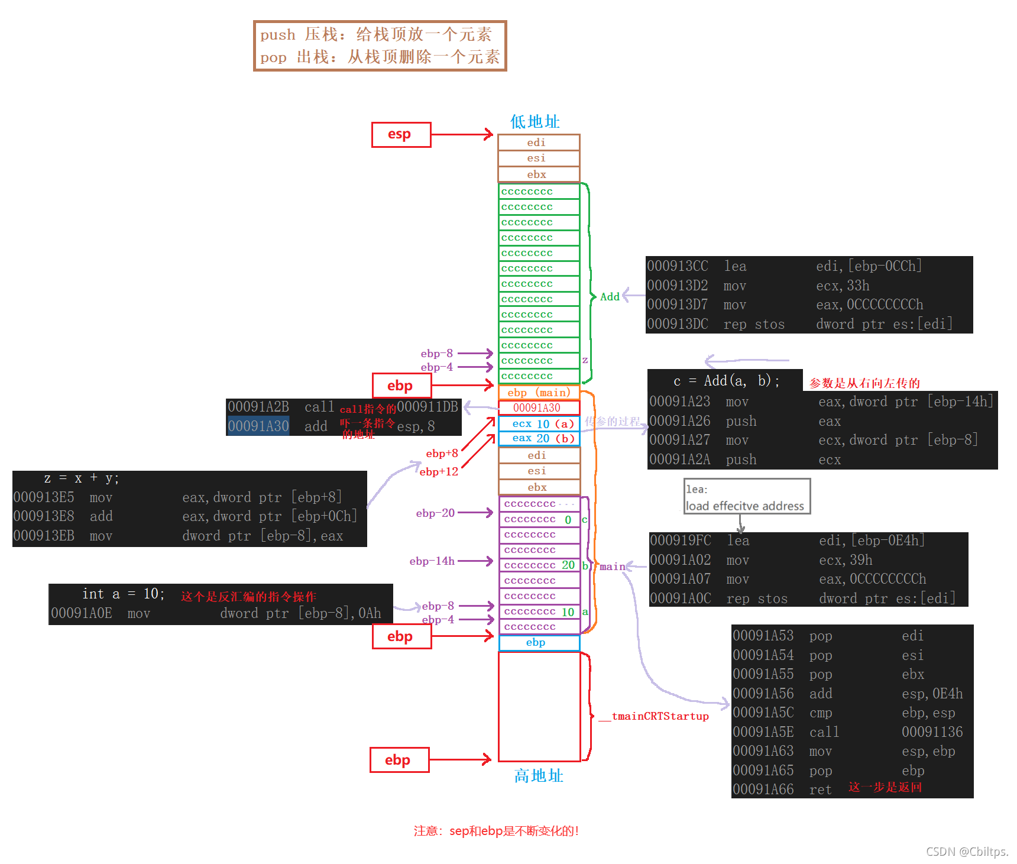Viewport: 1017px width, 864px height.
Task: Select the '000913DC rep stos' instruction
Action: (799, 324)
